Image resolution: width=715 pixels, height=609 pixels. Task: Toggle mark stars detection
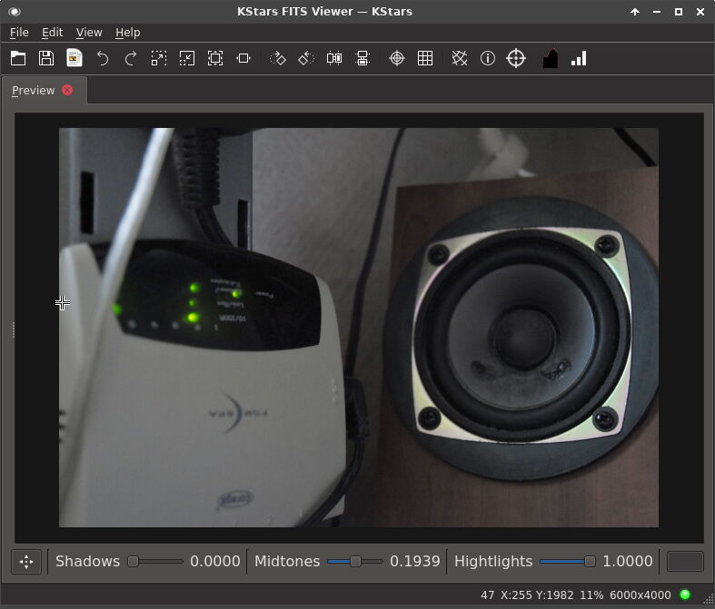[459, 58]
